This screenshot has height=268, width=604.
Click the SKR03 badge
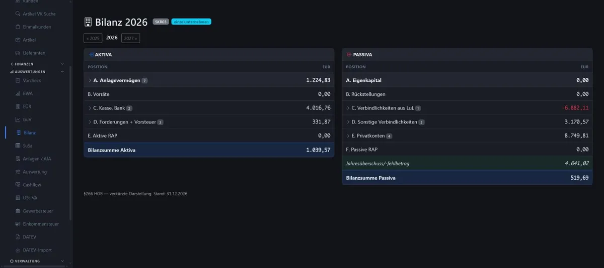(x=161, y=22)
